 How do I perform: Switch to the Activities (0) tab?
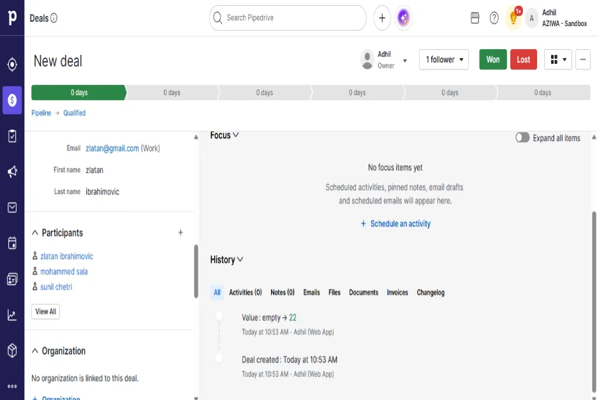click(x=246, y=293)
